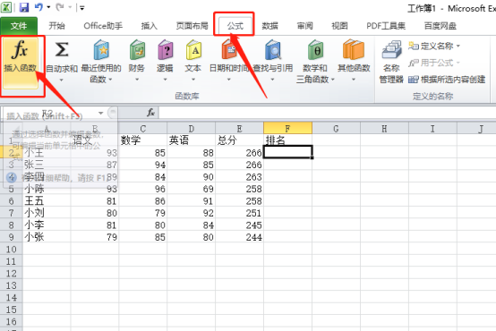Expand the Text (文本) dropdown arrow
This screenshot has width=496, height=331.
tap(193, 80)
